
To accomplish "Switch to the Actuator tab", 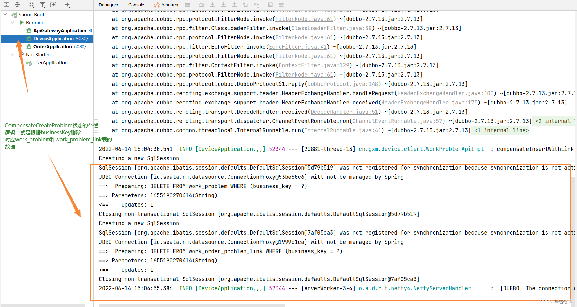I will click(x=166, y=5).
